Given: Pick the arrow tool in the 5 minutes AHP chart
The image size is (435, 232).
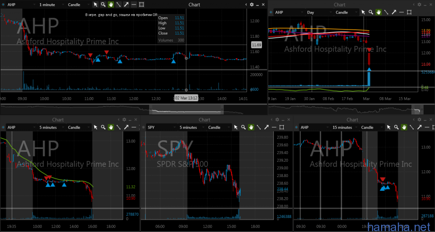Looking at the screenshot, I should point(126,127).
